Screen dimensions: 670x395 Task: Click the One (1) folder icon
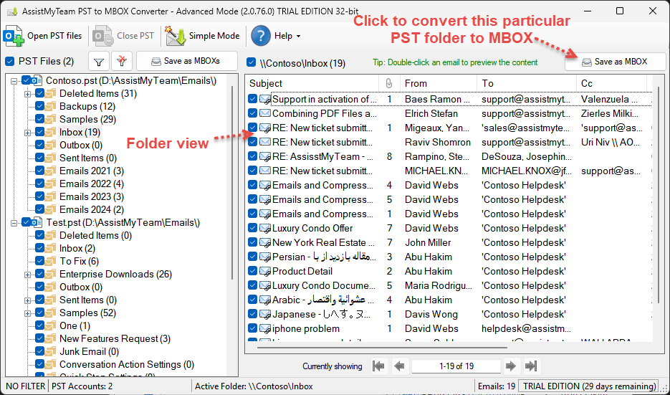click(51, 325)
